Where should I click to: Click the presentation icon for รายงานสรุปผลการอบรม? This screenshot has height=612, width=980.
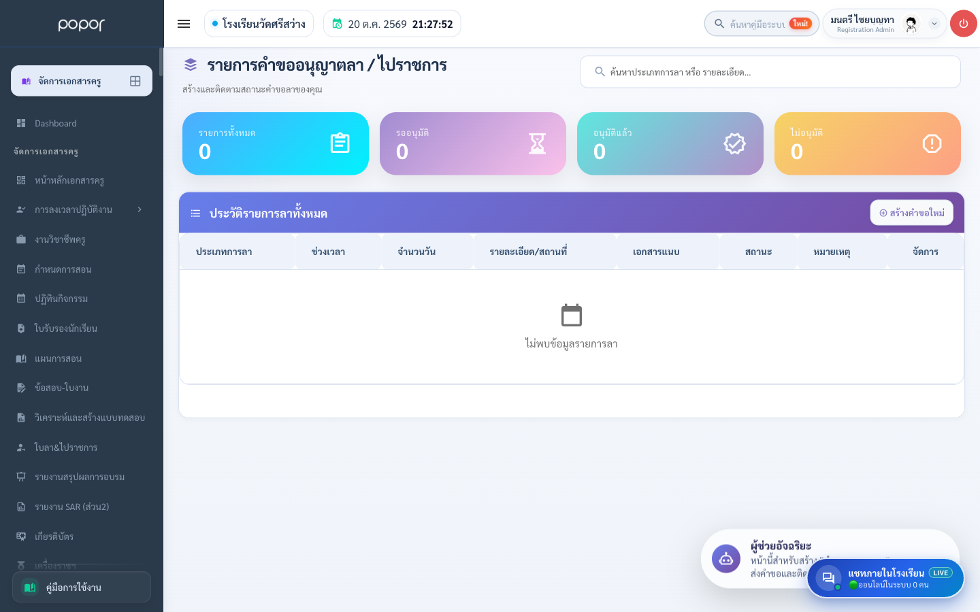(21, 477)
